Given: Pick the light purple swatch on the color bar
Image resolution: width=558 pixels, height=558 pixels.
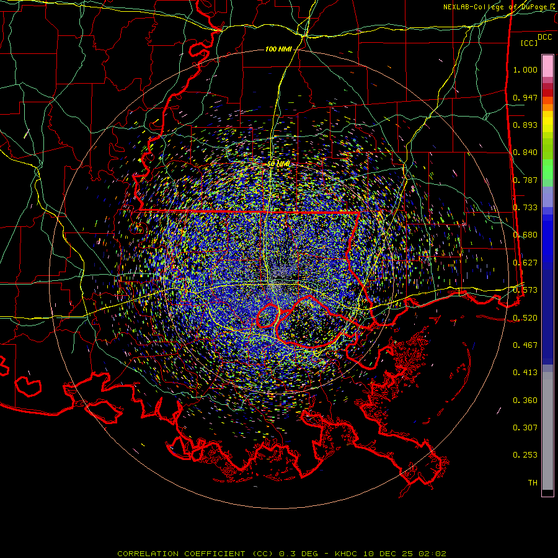Looking at the screenshot, I should click(x=547, y=197).
